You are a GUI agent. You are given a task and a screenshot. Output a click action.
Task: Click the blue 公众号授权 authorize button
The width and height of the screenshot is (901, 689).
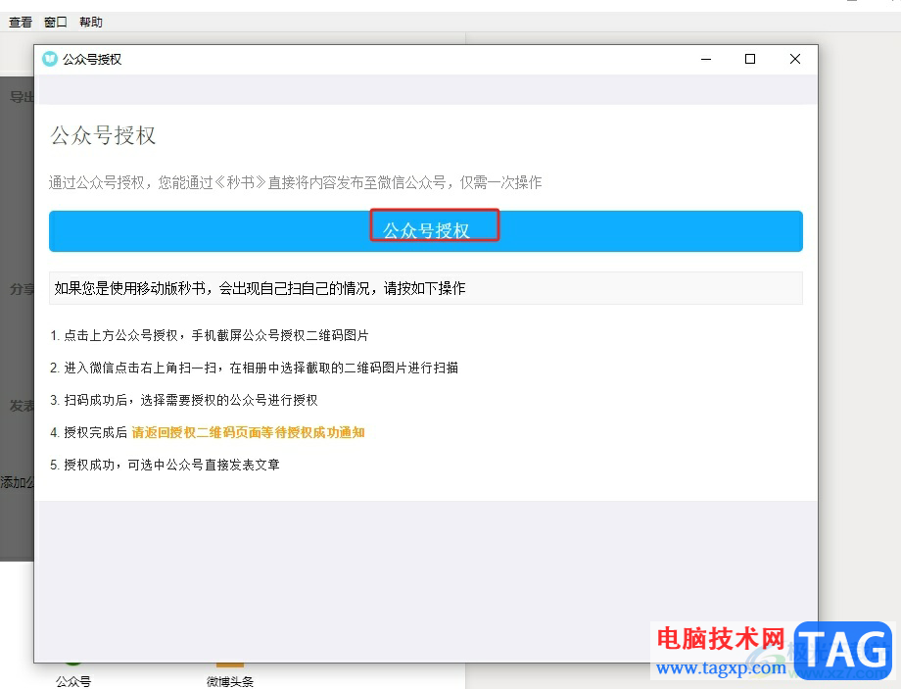coord(426,231)
